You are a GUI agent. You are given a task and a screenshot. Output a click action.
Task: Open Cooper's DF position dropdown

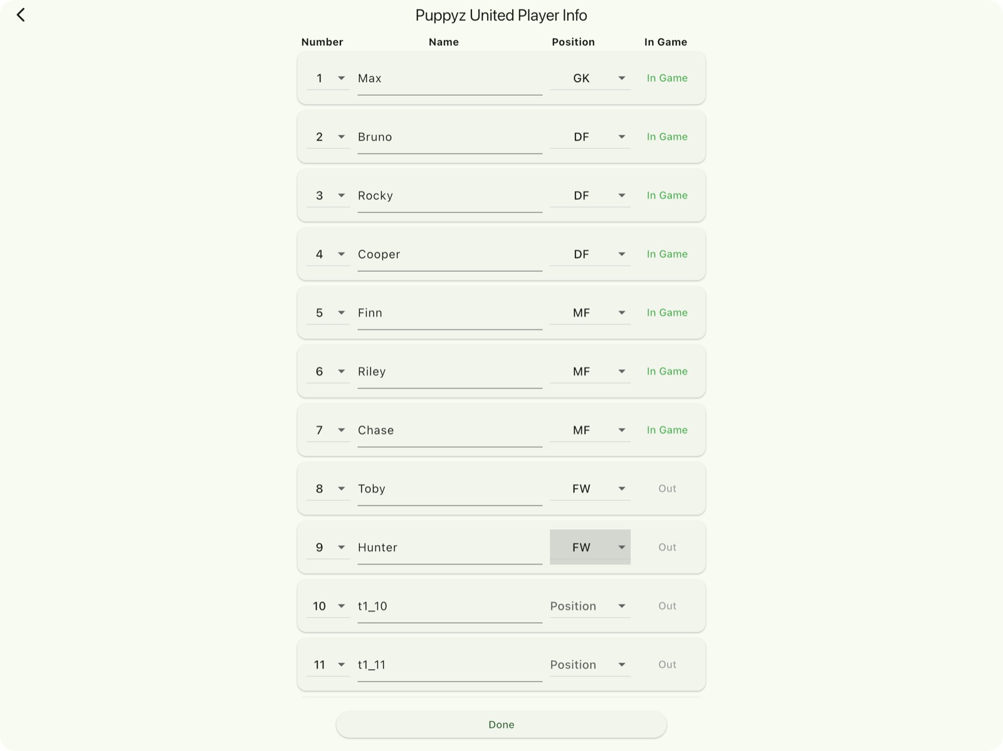589,254
